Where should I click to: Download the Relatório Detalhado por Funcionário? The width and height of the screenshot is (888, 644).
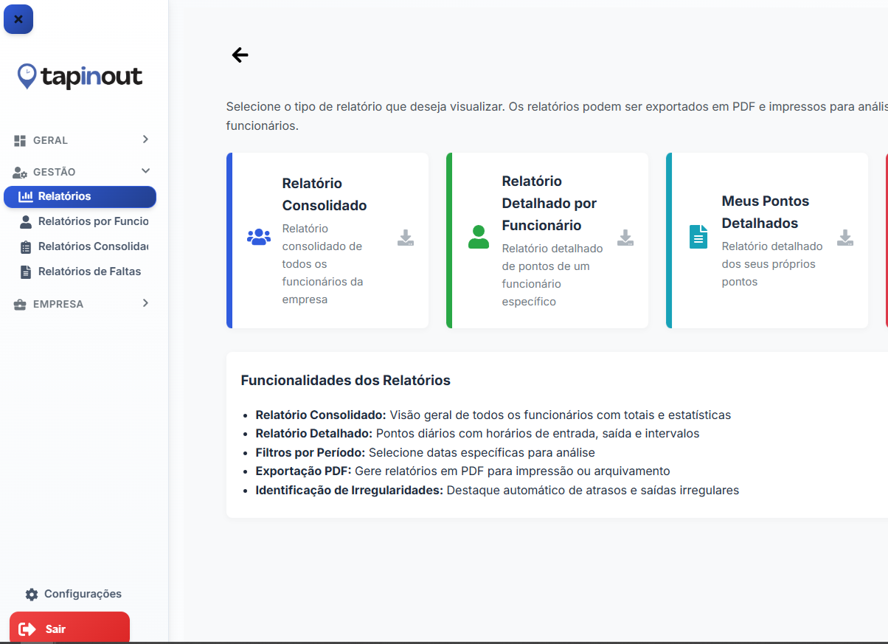[x=625, y=238]
